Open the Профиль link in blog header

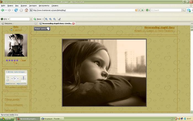[169, 30]
